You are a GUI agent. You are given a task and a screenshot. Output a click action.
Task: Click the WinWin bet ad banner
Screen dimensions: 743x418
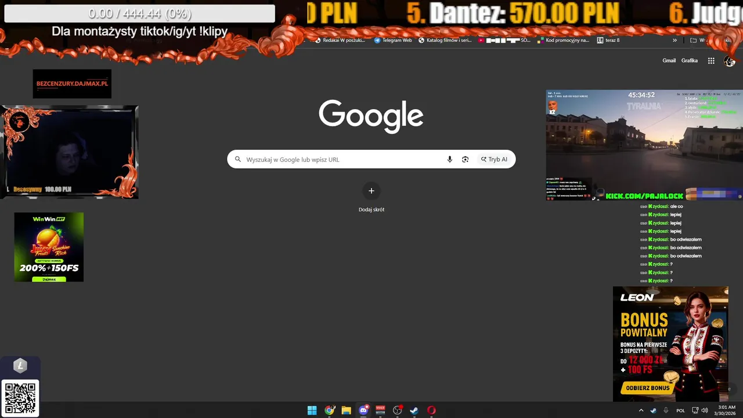click(x=49, y=247)
